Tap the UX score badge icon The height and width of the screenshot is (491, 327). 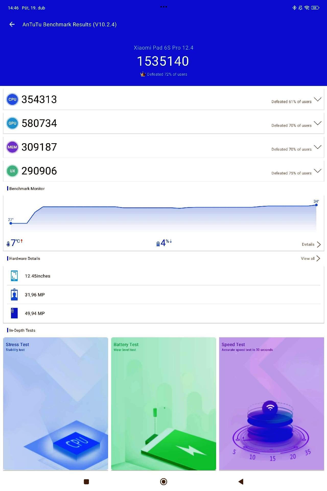click(x=12, y=171)
